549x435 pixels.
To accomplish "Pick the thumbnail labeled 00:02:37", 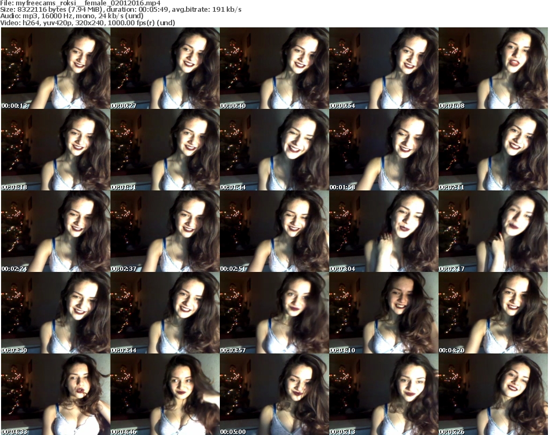I will pos(165,231).
